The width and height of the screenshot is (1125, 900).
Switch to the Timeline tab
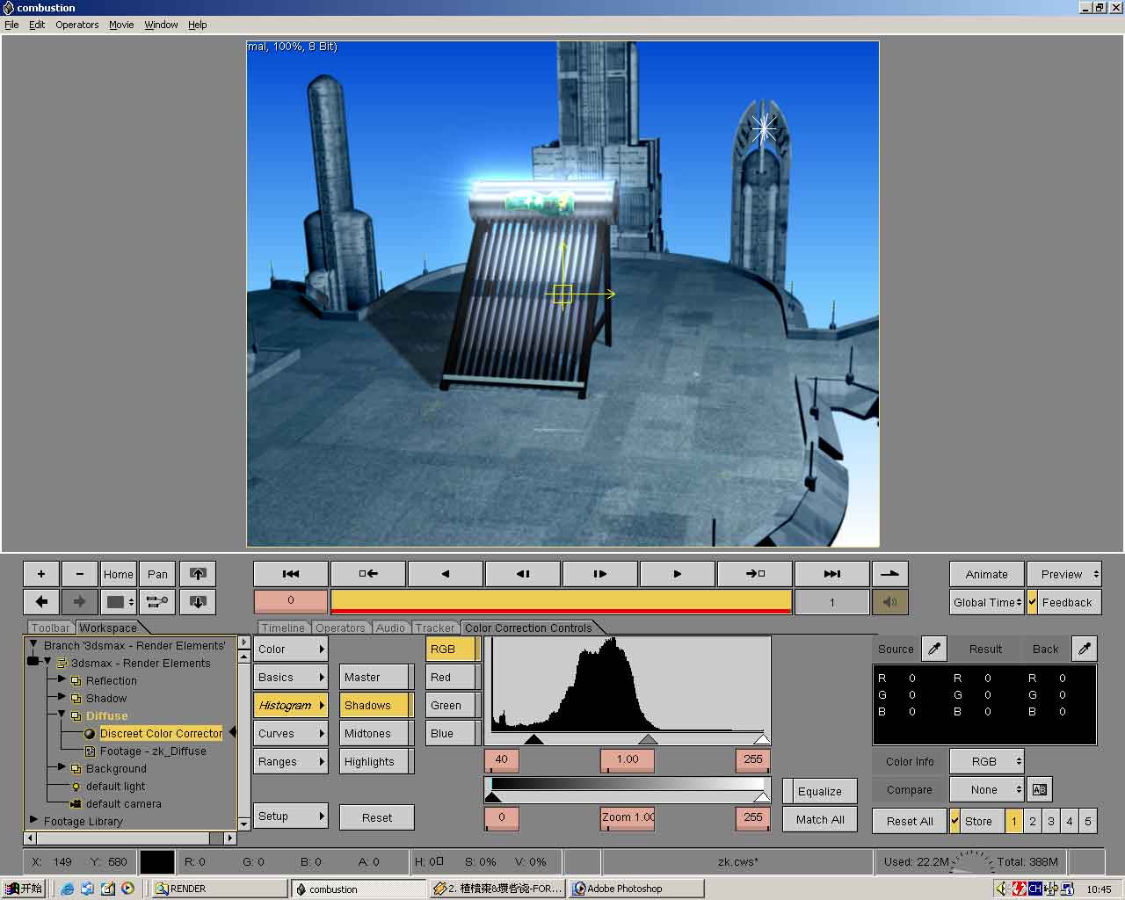coord(282,628)
